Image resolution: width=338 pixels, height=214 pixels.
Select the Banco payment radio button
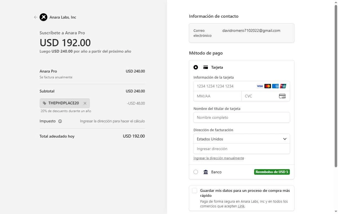(x=196, y=172)
